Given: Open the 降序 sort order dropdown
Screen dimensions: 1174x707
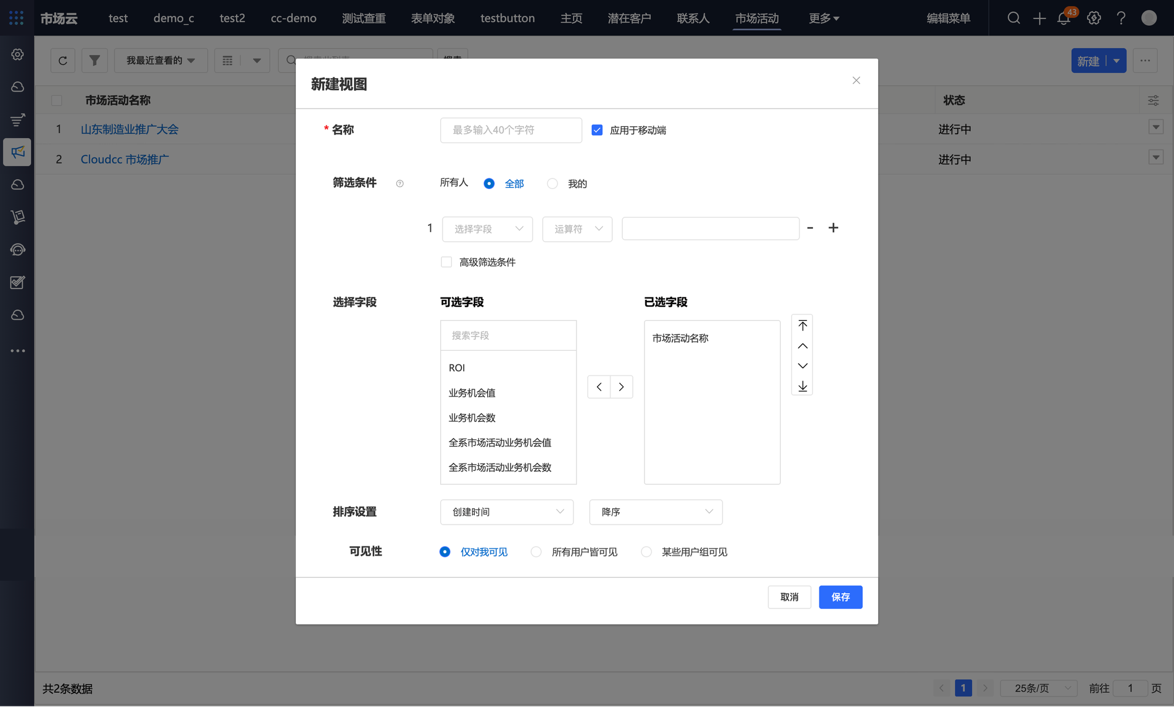Looking at the screenshot, I should (x=656, y=512).
